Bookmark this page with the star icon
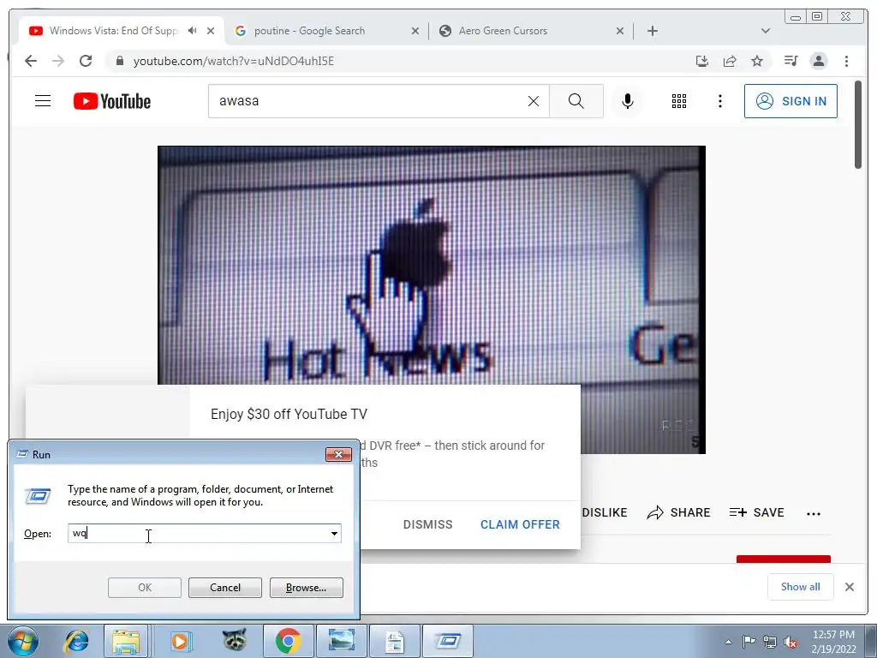This screenshot has width=877, height=658. coord(757,61)
